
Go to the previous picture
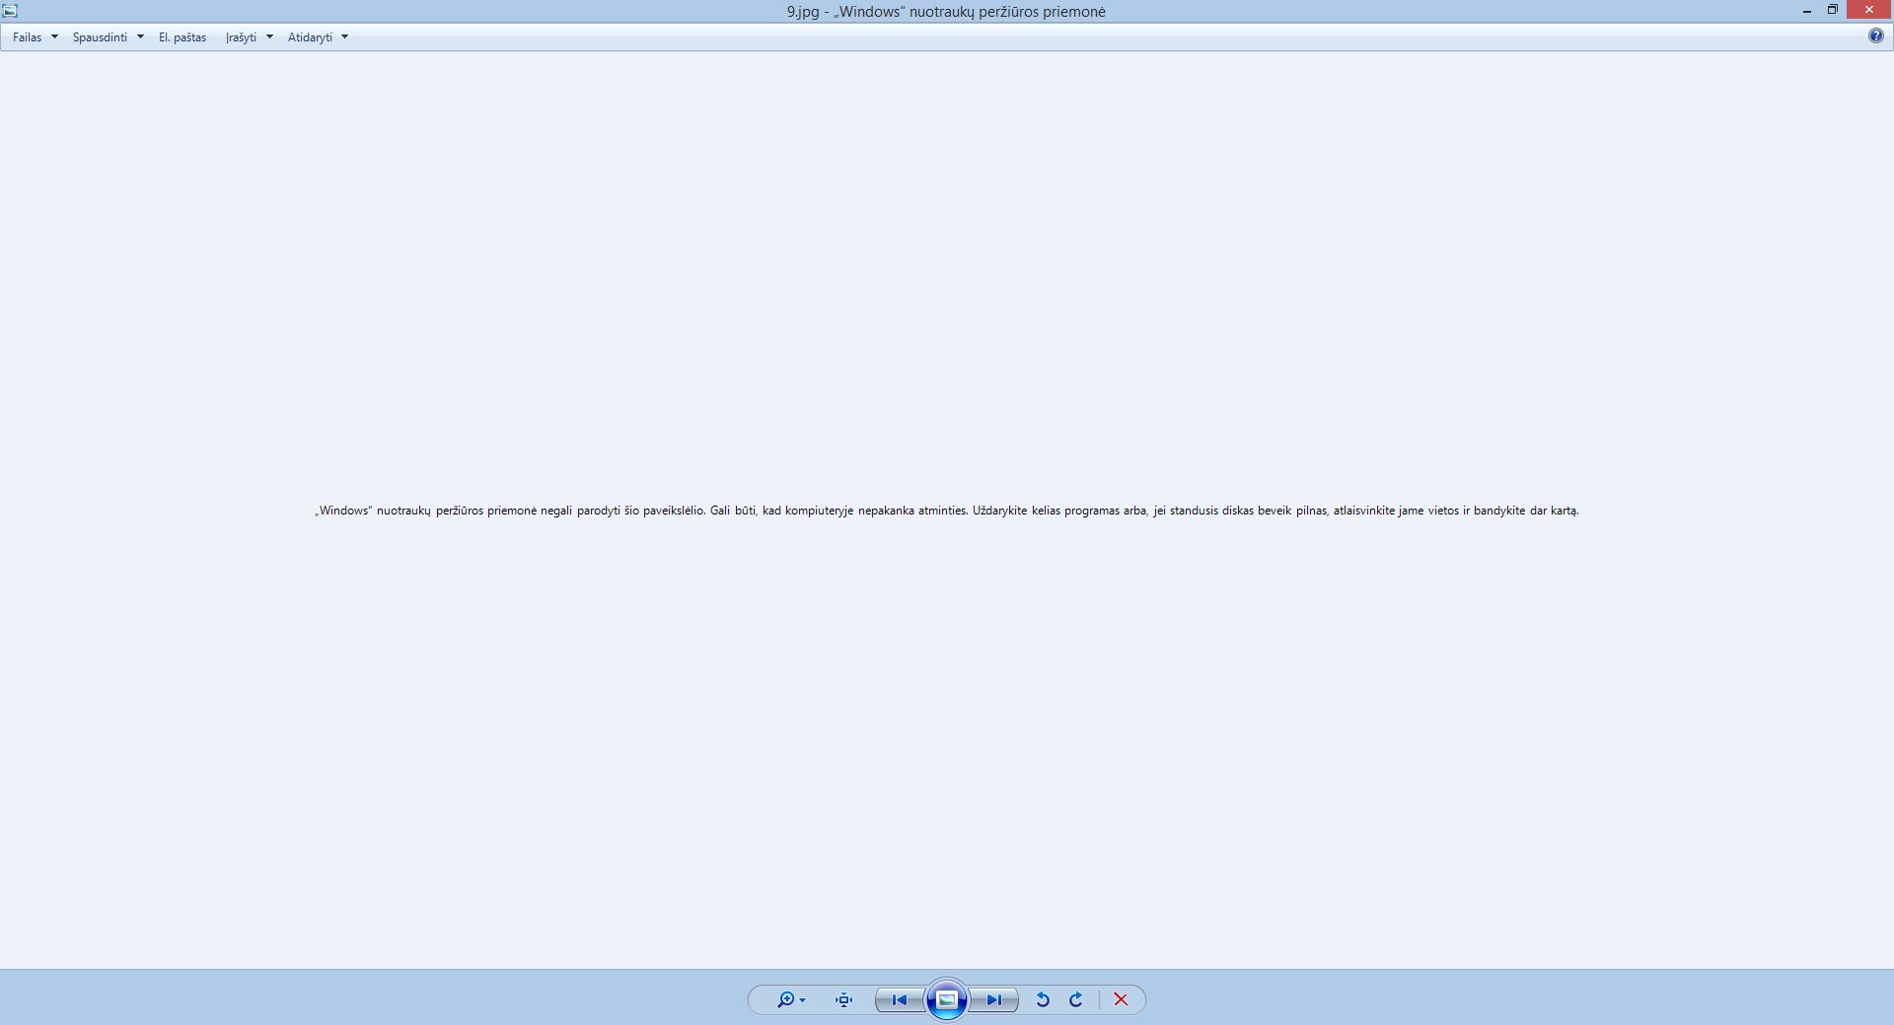pos(899,999)
